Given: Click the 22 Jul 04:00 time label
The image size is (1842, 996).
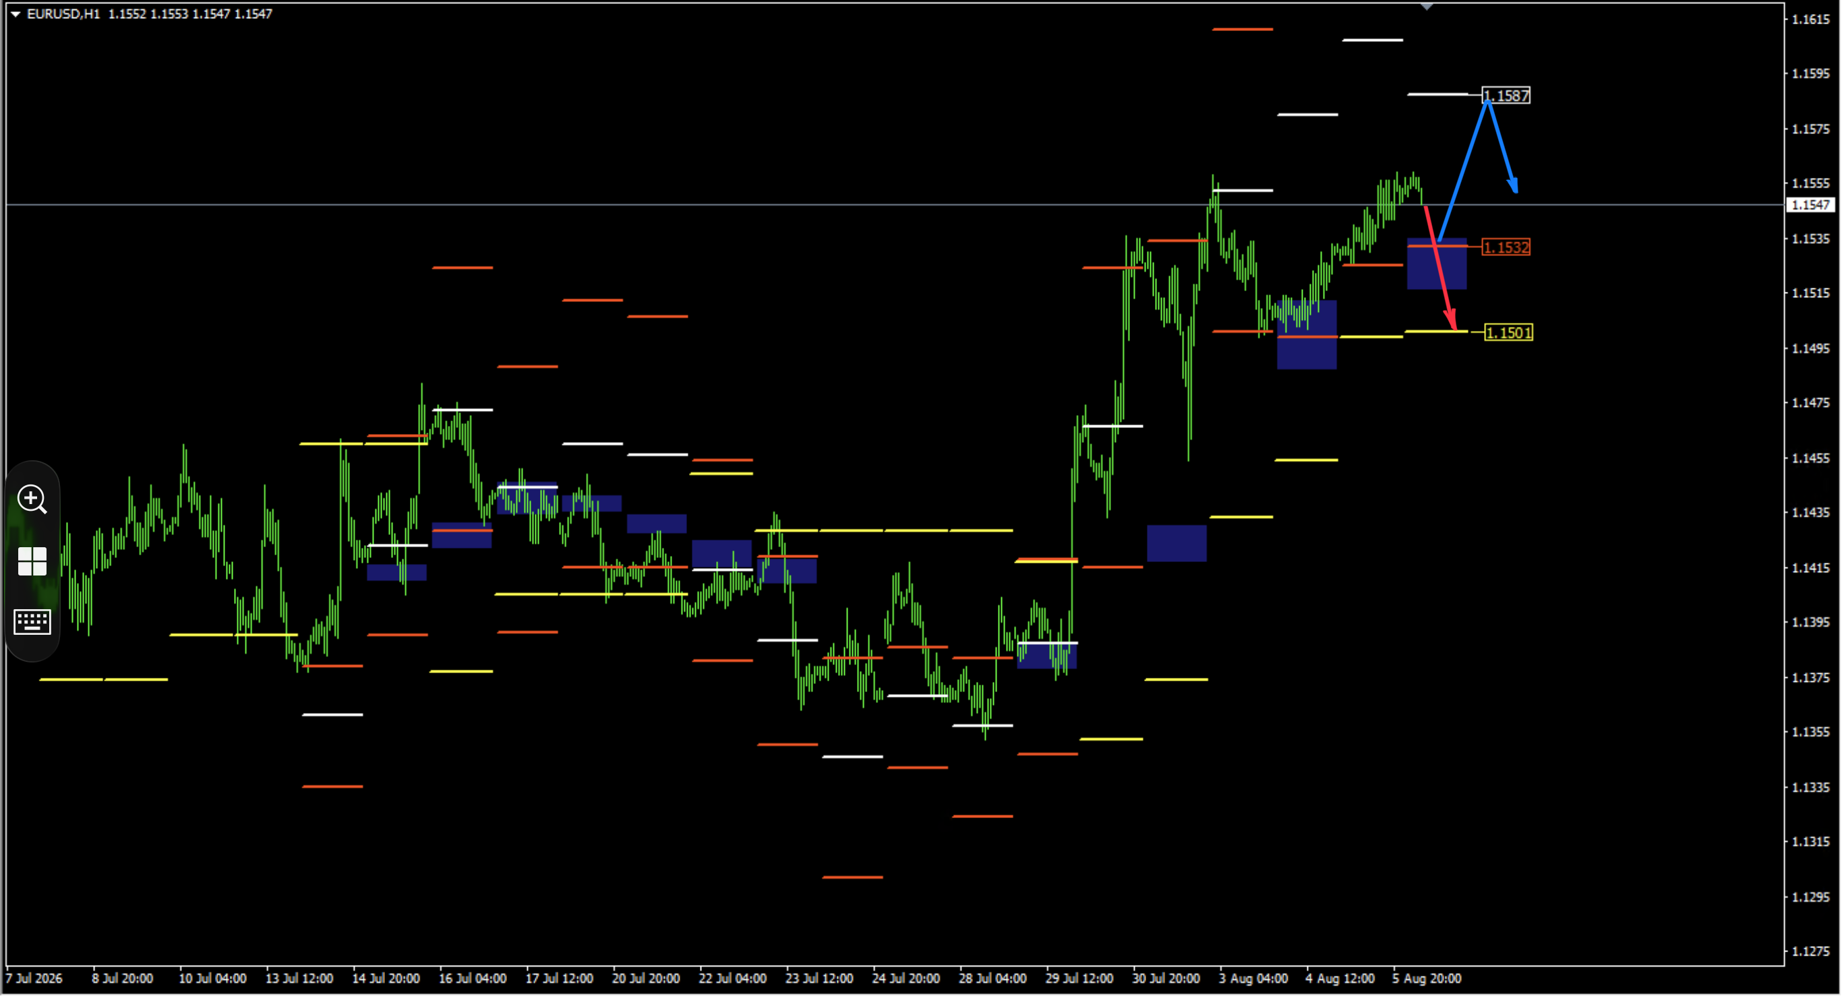Looking at the screenshot, I should 732,978.
